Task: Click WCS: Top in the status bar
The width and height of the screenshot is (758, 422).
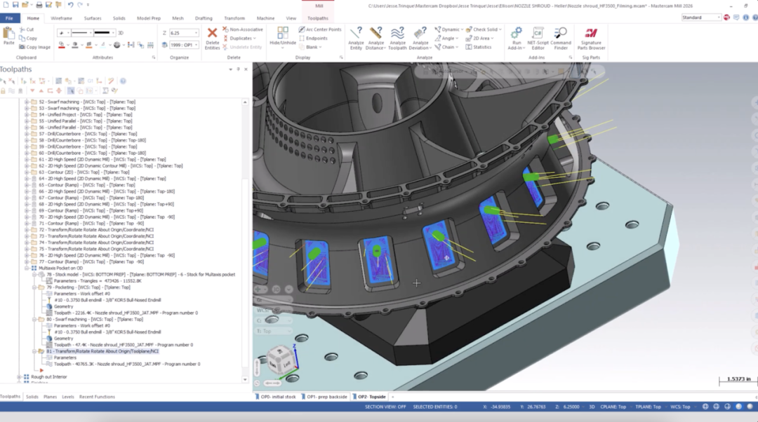Action: tap(680, 407)
